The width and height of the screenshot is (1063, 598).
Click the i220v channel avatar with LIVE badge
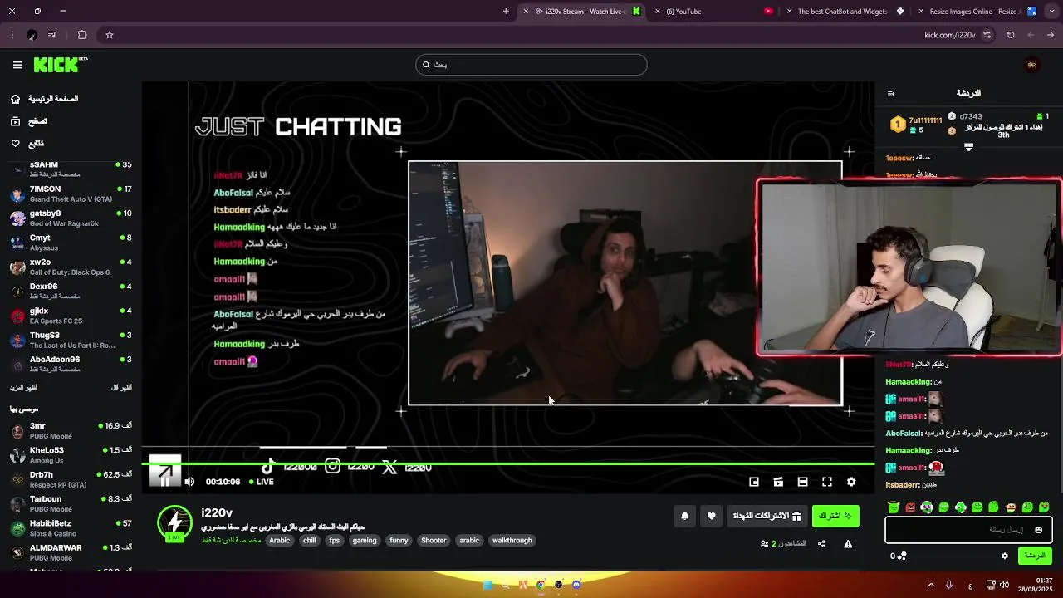[x=174, y=524]
